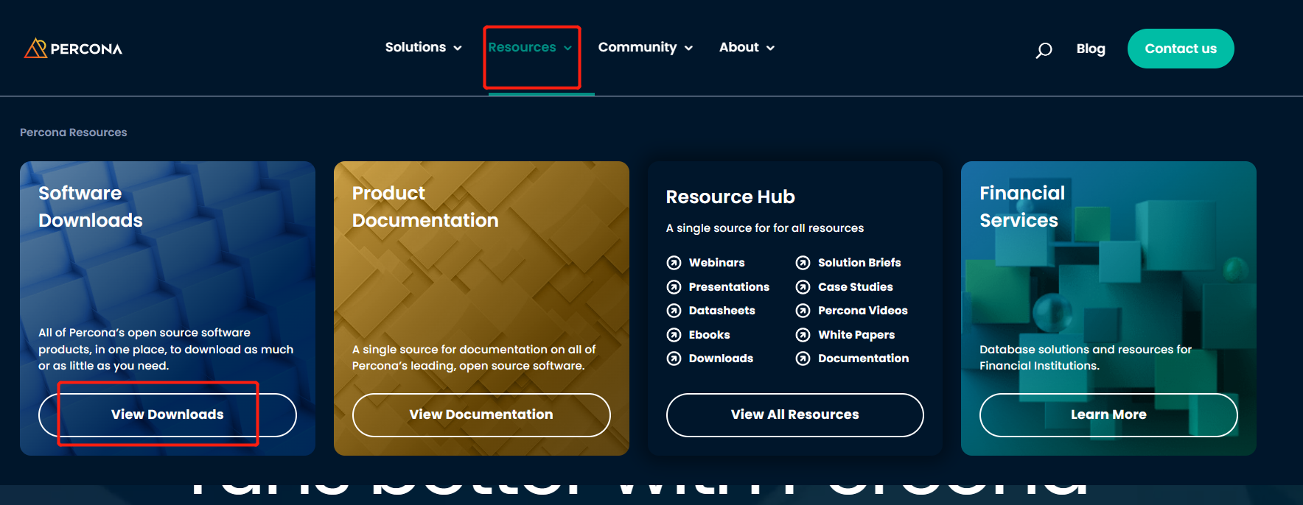
Task: Expand the About menu chevron
Action: tap(770, 48)
